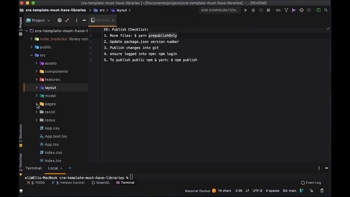The width and height of the screenshot is (350, 197).
Task: Click the LF line separator widget
Action: (247, 190)
